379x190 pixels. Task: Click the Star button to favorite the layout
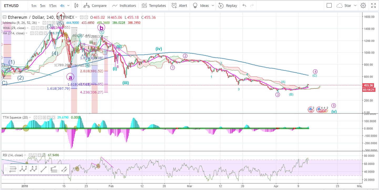coord(346,5)
